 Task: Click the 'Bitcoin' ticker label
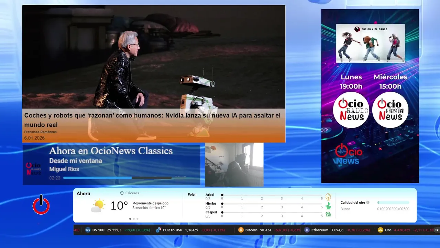point(251,230)
